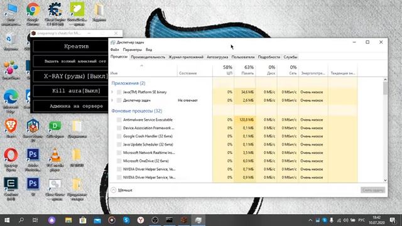Open Skype from the taskbar

click(126, 220)
